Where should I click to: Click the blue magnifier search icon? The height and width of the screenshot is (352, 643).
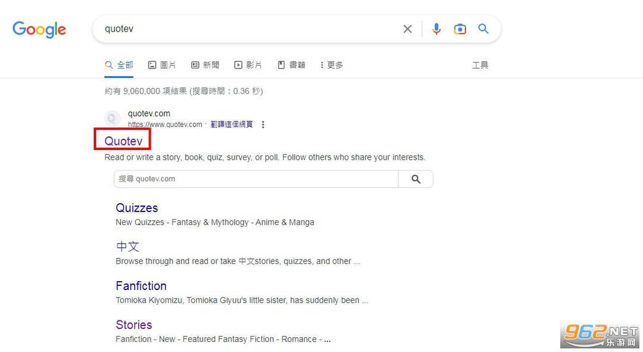coord(483,29)
